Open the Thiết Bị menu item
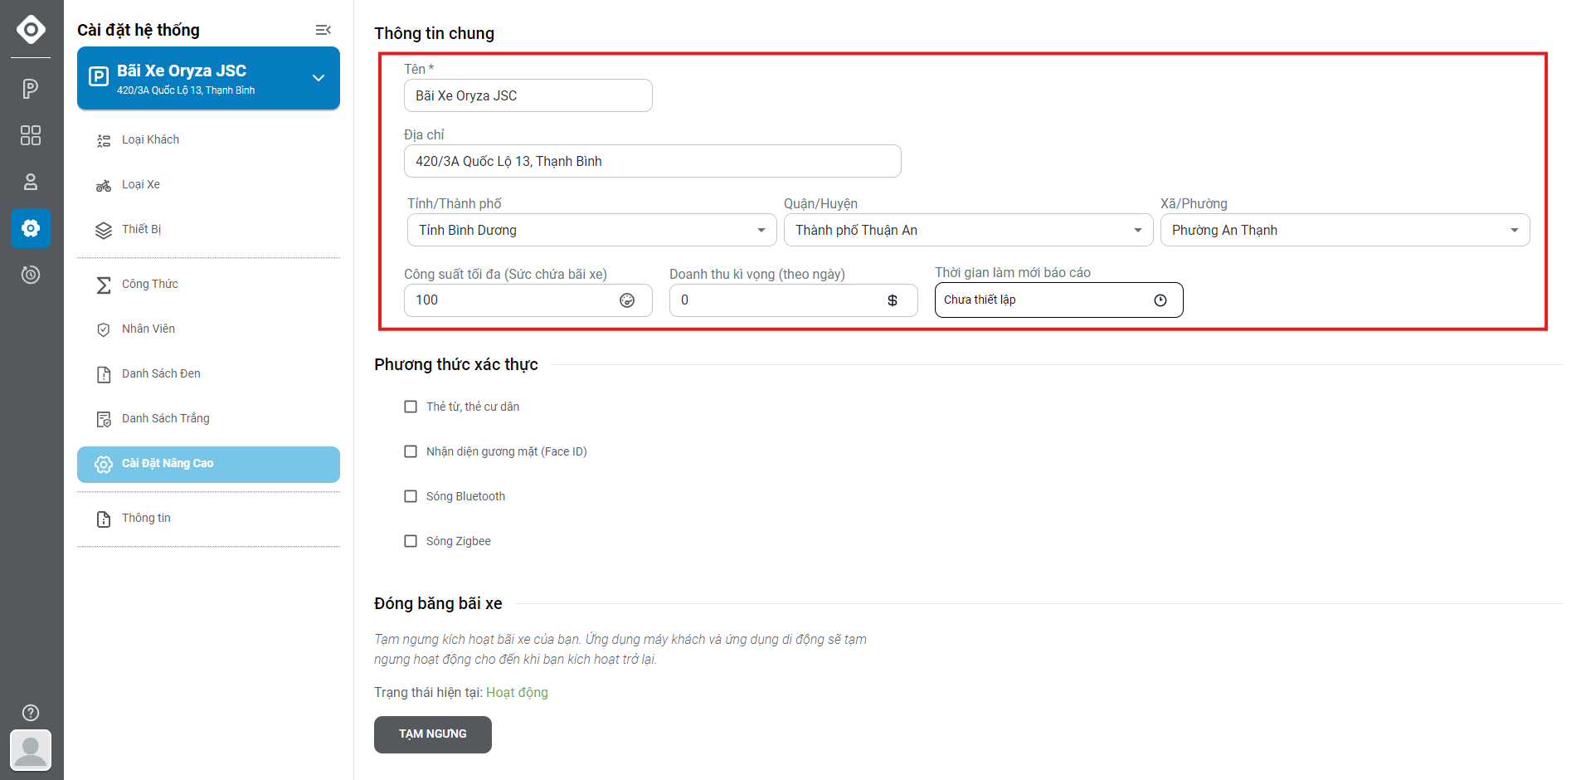Viewport: 1581px width, 780px height. [208, 229]
